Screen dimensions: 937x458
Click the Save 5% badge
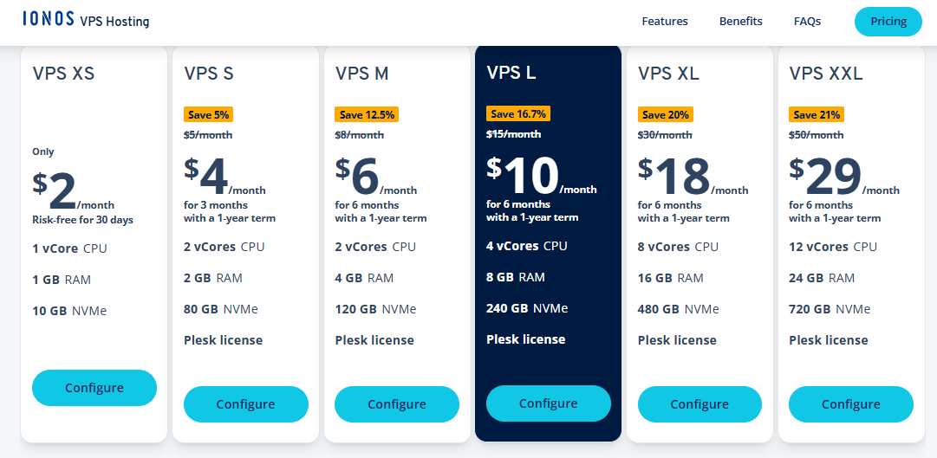208,114
